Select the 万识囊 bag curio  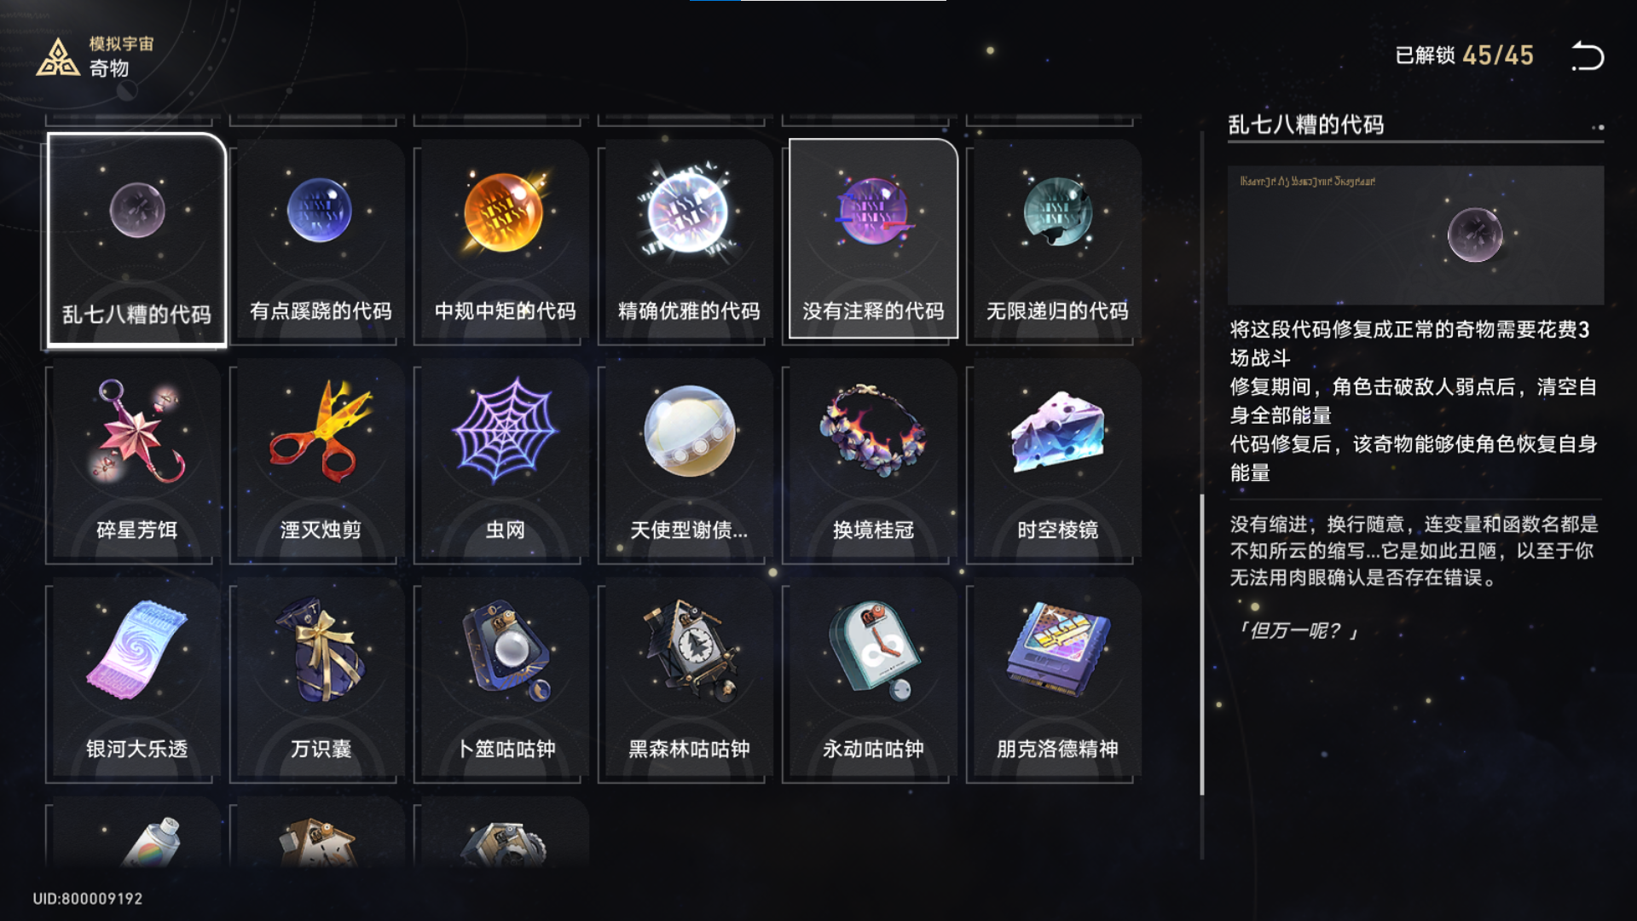(x=321, y=681)
